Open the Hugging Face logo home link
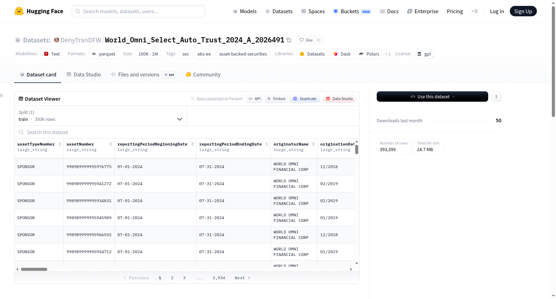This screenshot has height=299, width=556. (x=39, y=11)
